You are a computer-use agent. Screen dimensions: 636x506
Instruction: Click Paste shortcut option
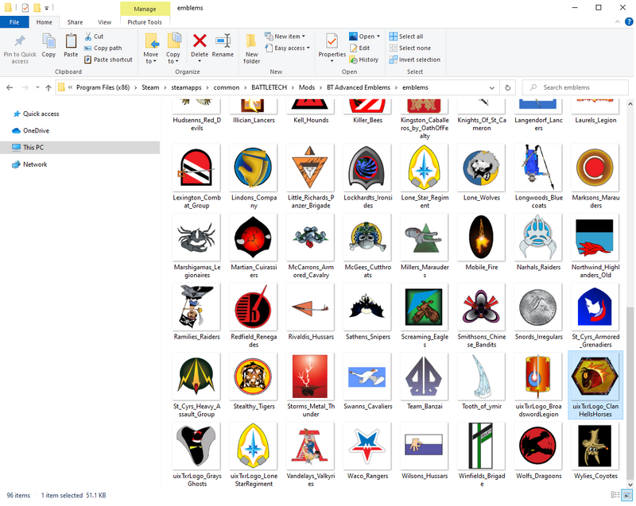pos(108,60)
